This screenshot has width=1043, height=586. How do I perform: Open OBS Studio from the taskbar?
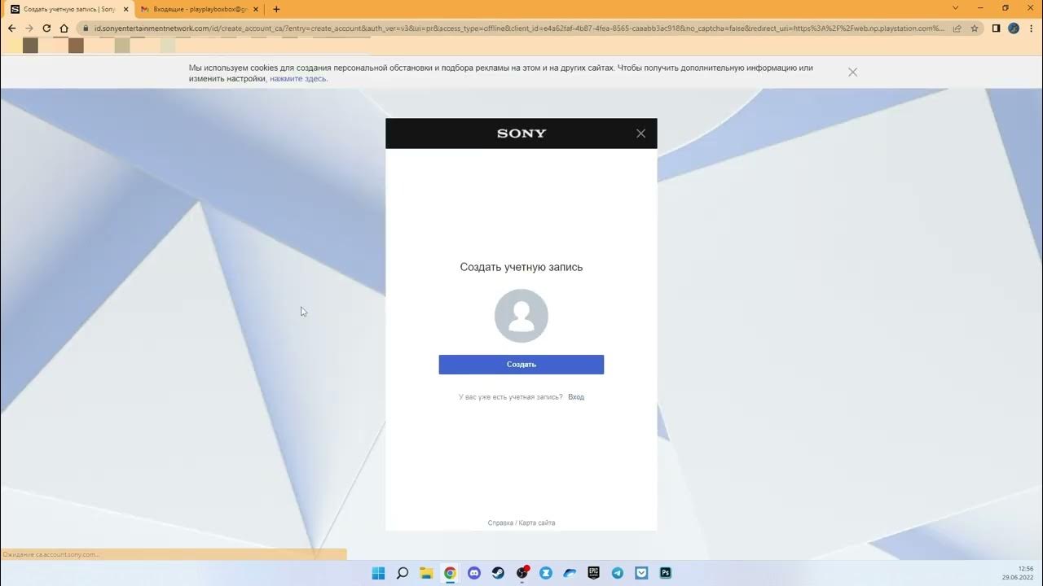pos(522,573)
